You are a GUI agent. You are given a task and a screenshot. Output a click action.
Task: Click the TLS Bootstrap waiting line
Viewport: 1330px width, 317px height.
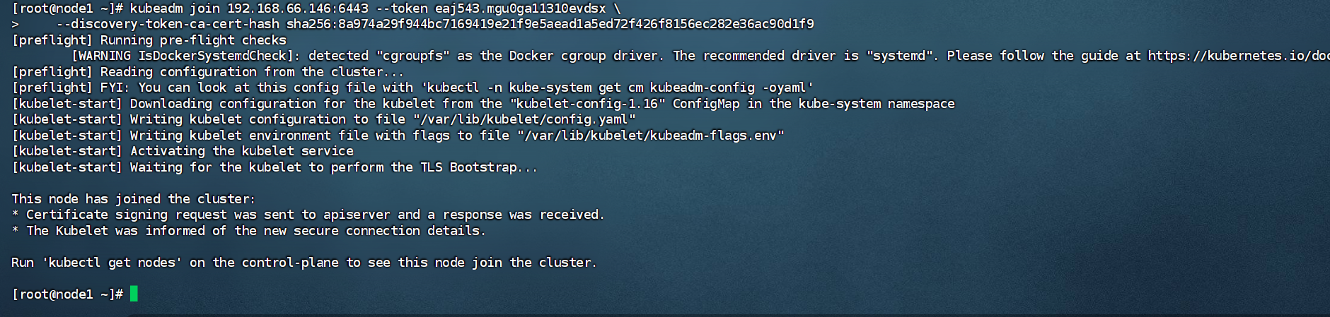pos(333,167)
